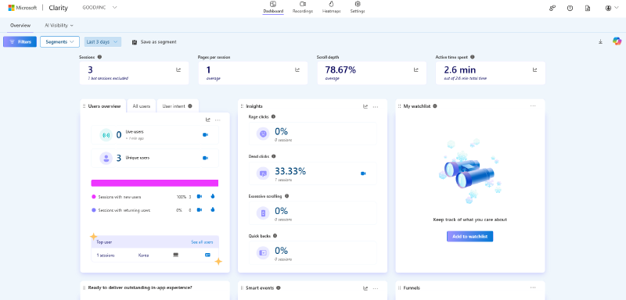Open the Settings section

pos(358,7)
